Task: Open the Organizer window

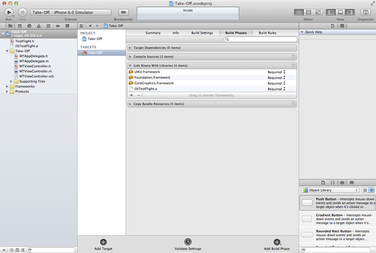Action: pos(365,13)
